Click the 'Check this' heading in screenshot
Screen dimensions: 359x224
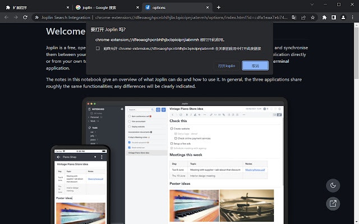coord(178,121)
